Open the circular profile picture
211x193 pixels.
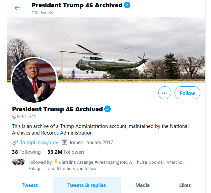point(34,80)
